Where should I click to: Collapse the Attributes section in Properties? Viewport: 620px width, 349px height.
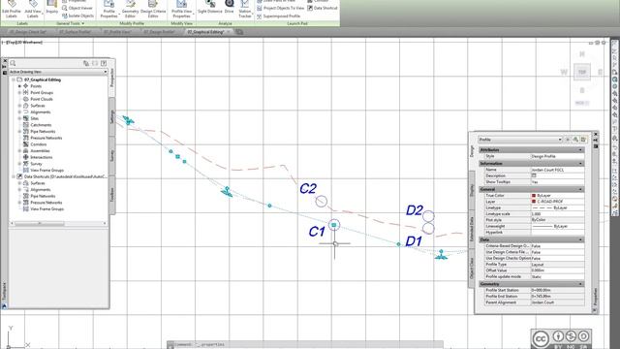tap(580, 150)
